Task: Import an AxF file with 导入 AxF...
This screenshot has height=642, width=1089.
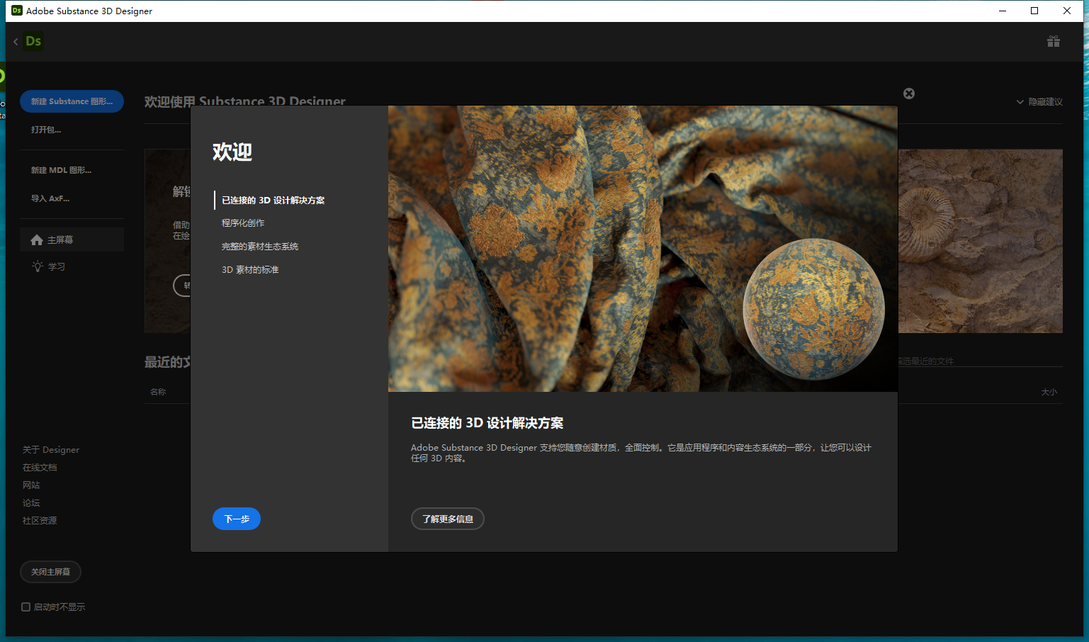Action: coord(50,198)
